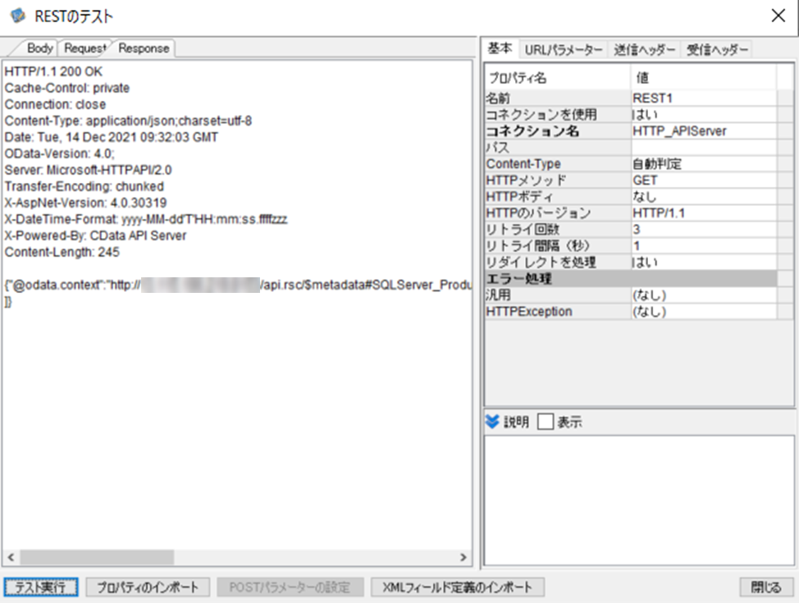Select the Content-Type value 自動判定
The height and width of the screenshot is (603, 799).
click(704, 163)
